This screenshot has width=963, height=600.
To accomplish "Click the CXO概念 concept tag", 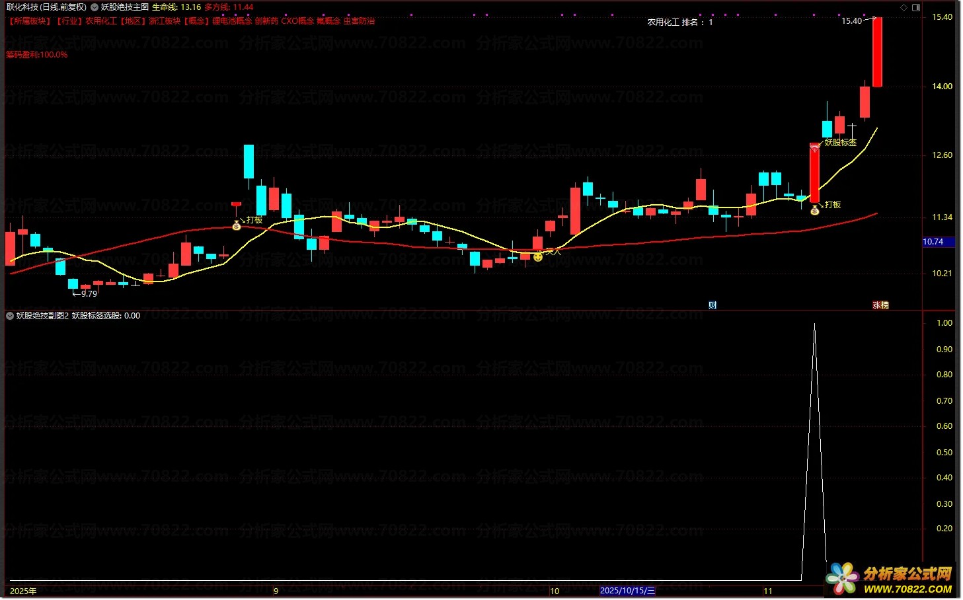I will [x=297, y=21].
